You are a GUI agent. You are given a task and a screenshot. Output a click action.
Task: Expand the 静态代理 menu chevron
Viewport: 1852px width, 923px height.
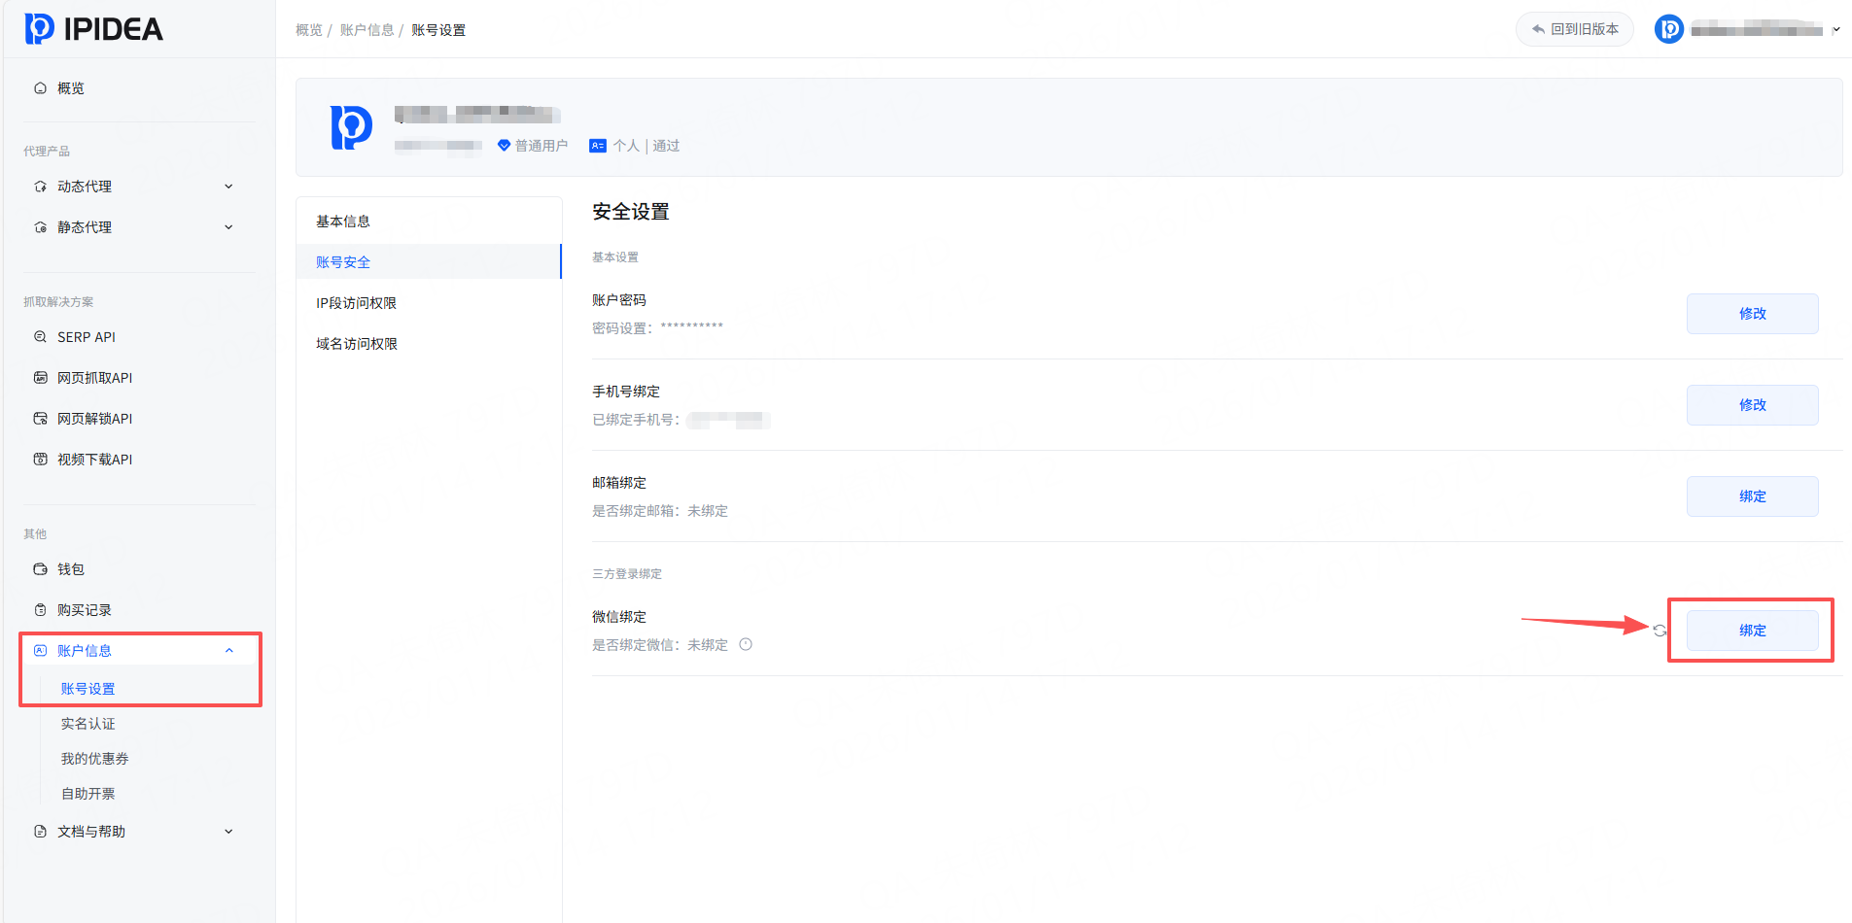point(228,227)
